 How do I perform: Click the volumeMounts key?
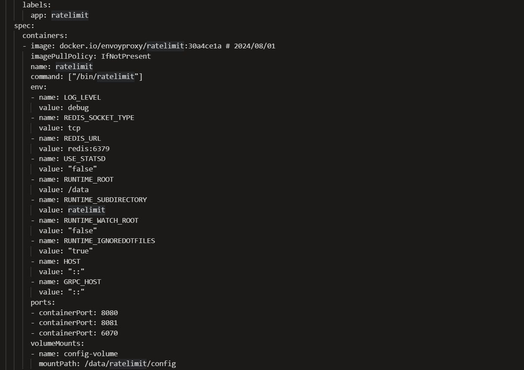click(57, 343)
